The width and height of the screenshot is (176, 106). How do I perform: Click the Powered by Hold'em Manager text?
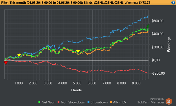pos(151,101)
